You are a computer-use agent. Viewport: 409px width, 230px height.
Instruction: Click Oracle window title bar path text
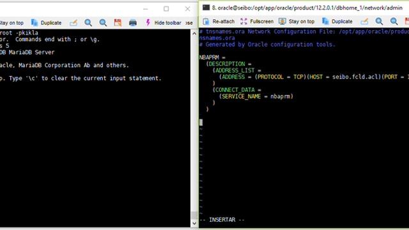click(307, 8)
